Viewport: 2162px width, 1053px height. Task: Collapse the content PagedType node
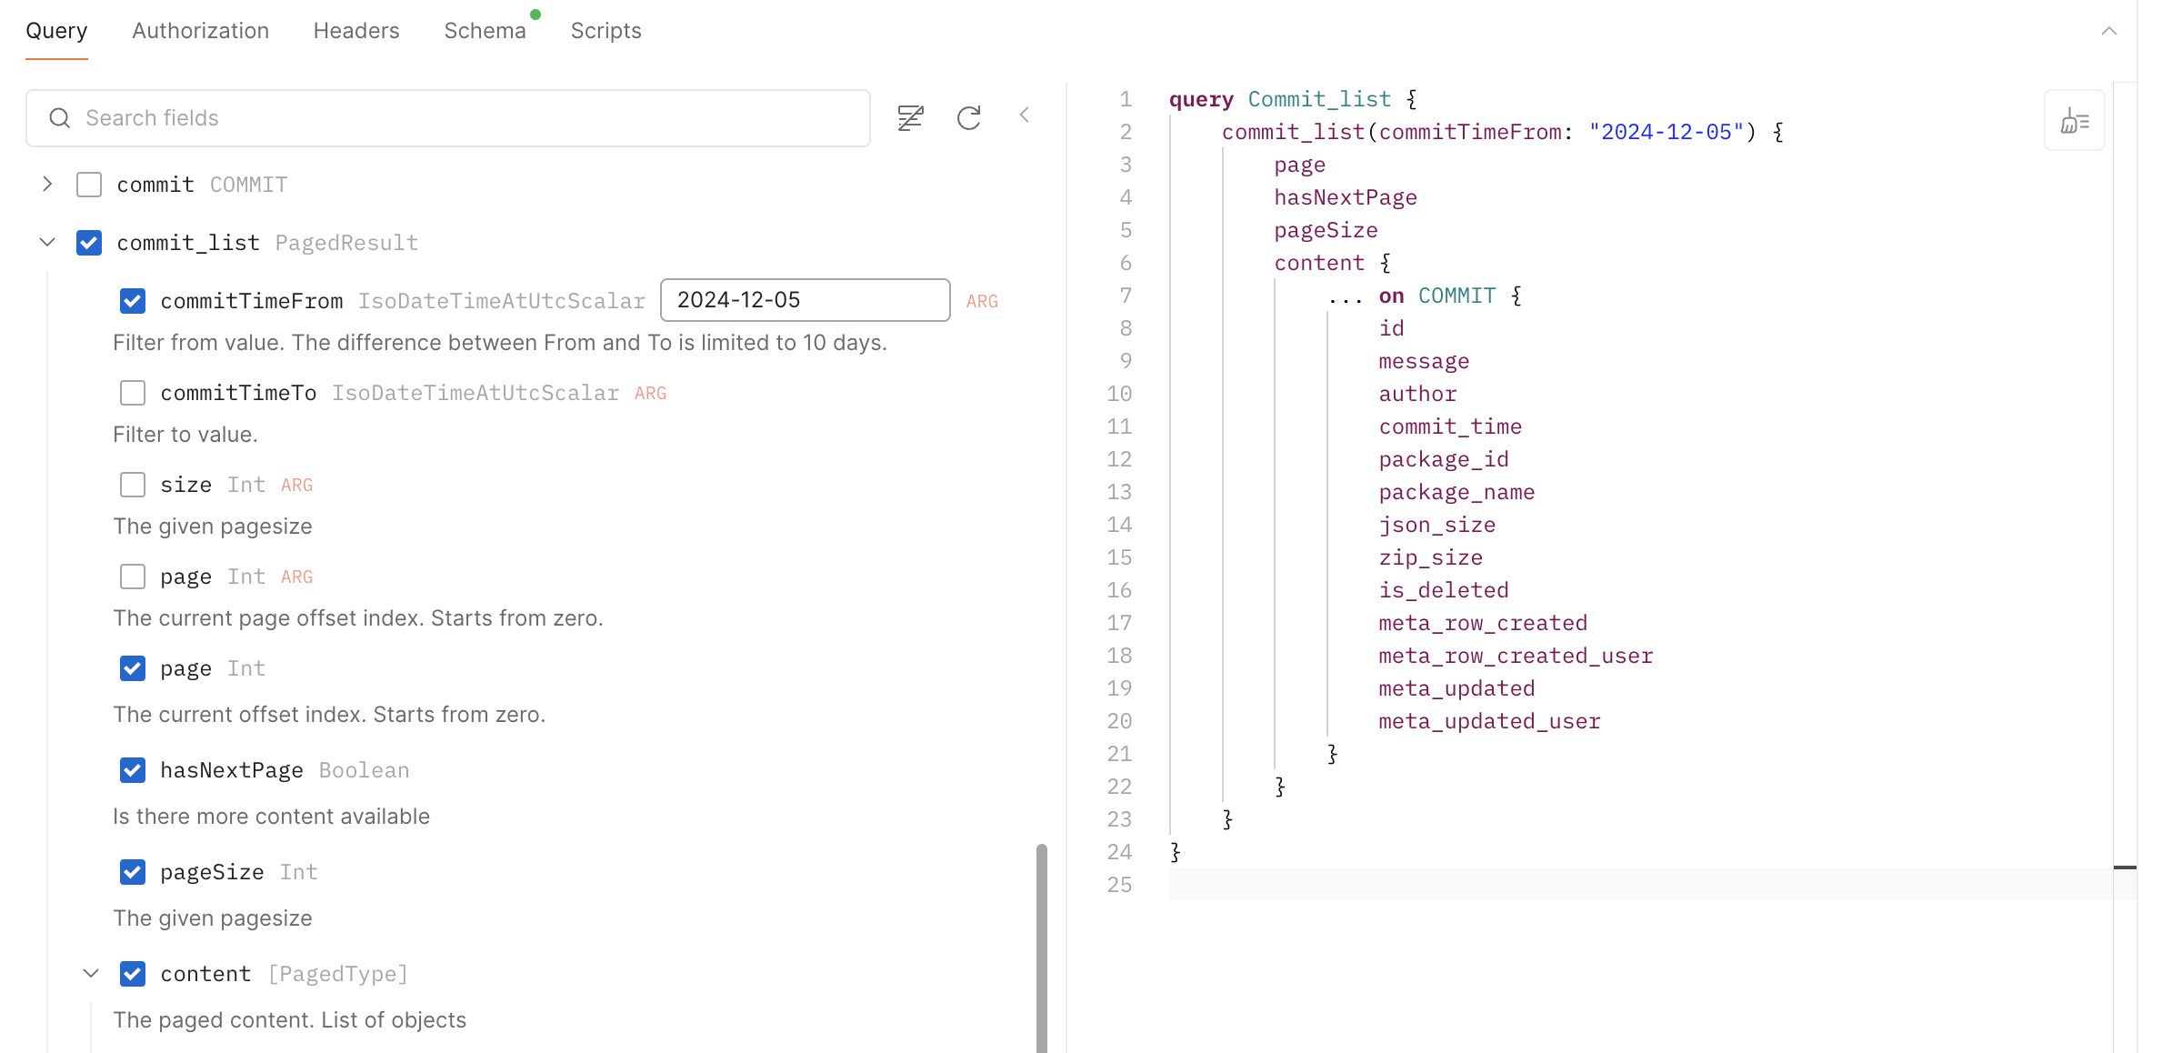point(91,974)
